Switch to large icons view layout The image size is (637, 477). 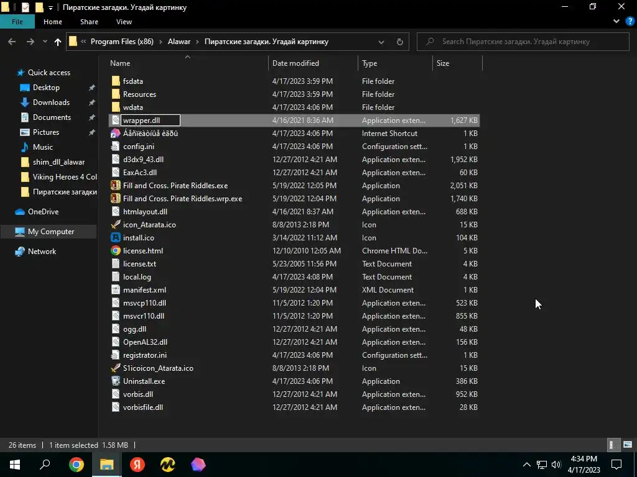[627, 445]
